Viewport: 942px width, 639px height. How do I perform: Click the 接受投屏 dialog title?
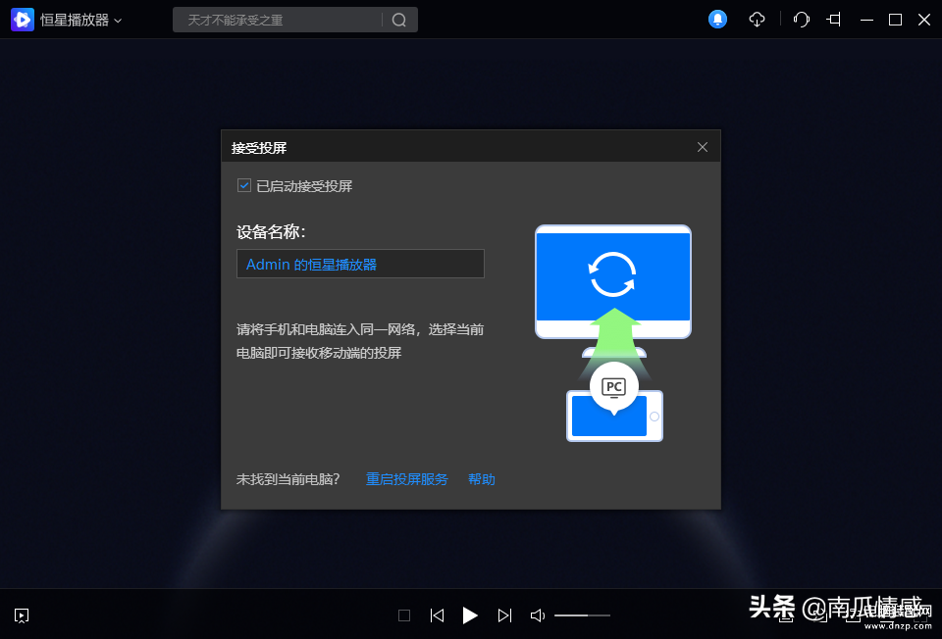[x=259, y=148]
